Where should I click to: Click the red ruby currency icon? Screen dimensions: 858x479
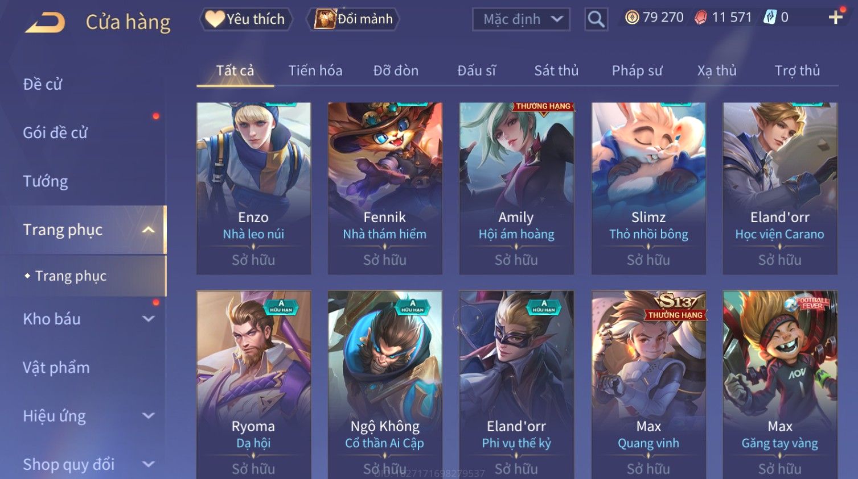701,18
